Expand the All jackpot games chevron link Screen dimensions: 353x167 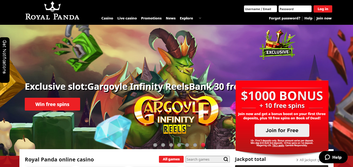297,160
